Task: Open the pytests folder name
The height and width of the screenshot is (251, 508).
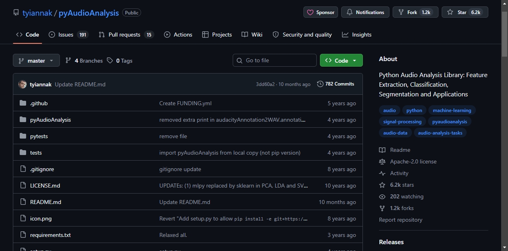Action: point(39,136)
